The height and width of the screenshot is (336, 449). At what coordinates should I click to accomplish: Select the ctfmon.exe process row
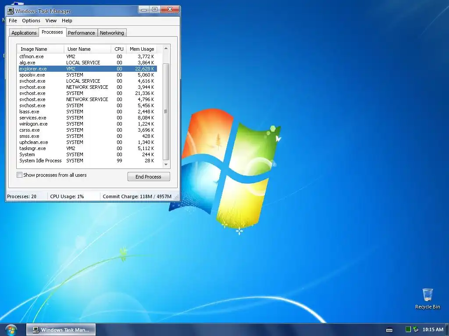87,56
